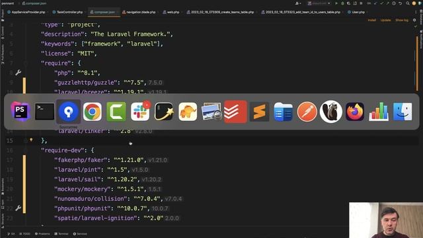The width and height of the screenshot is (423, 238).
Task: Click "phpunit/phpunit" package name
Action: click(x=83, y=209)
